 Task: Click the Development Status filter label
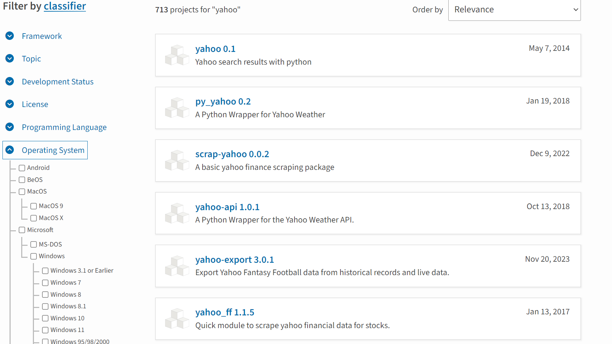coord(58,82)
